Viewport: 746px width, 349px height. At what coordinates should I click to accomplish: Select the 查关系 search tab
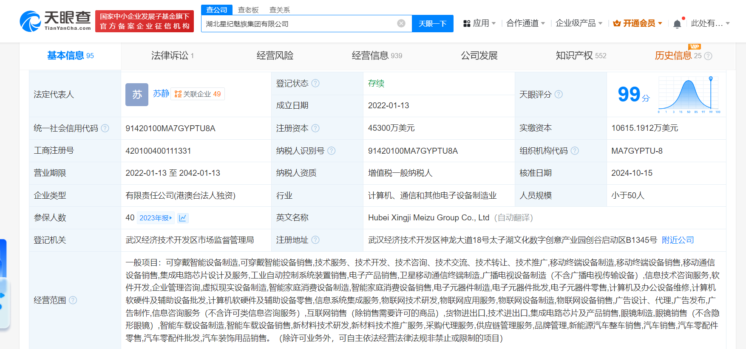coord(280,10)
